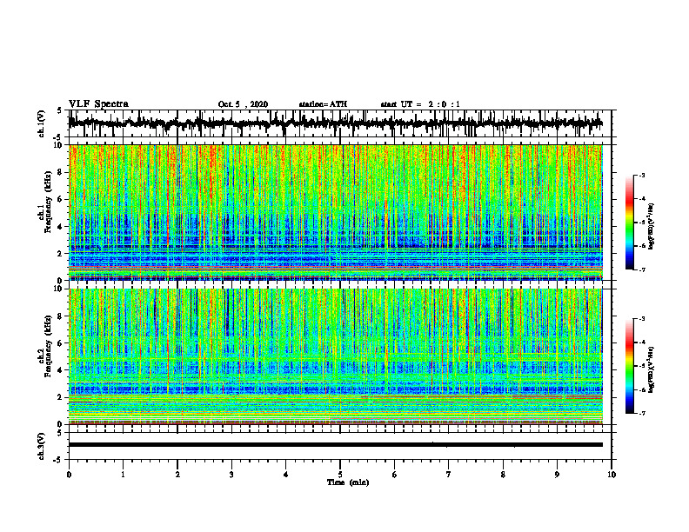Click the "5" tick on ch.1(V) axis
Viewport: 689px width, 532px height.
point(60,110)
